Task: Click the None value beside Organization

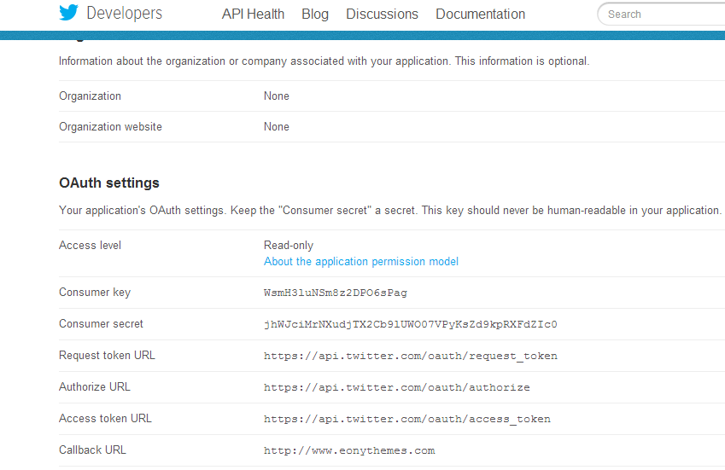Action: tap(276, 96)
